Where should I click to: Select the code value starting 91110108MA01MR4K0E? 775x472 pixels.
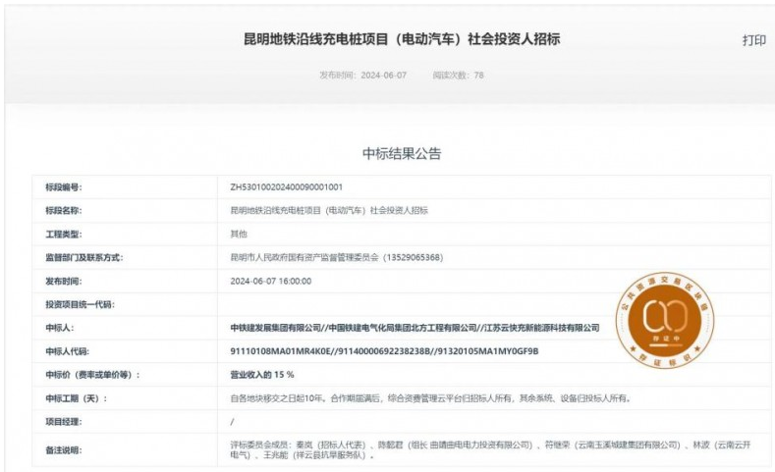(384, 351)
